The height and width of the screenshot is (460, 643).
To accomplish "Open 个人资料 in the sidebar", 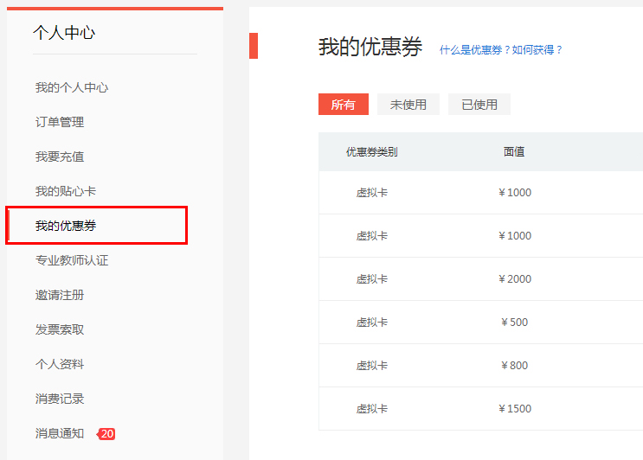I will tap(60, 364).
